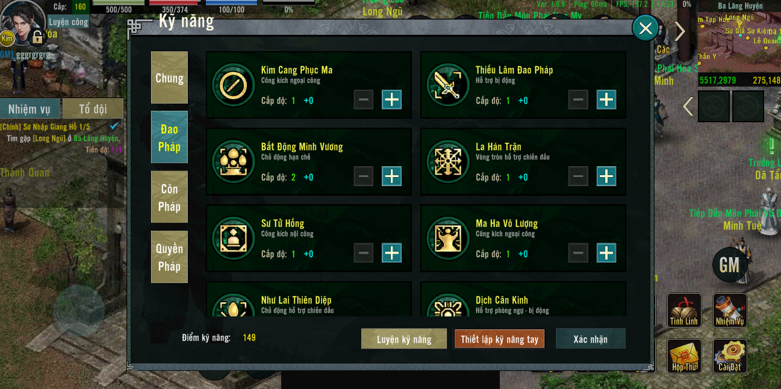The width and height of the screenshot is (781, 389).
Task: Click the Luyện kỹ năng button
Action: click(404, 339)
